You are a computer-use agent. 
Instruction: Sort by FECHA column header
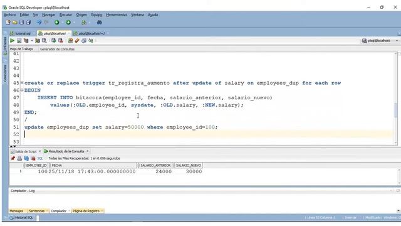[93, 166]
